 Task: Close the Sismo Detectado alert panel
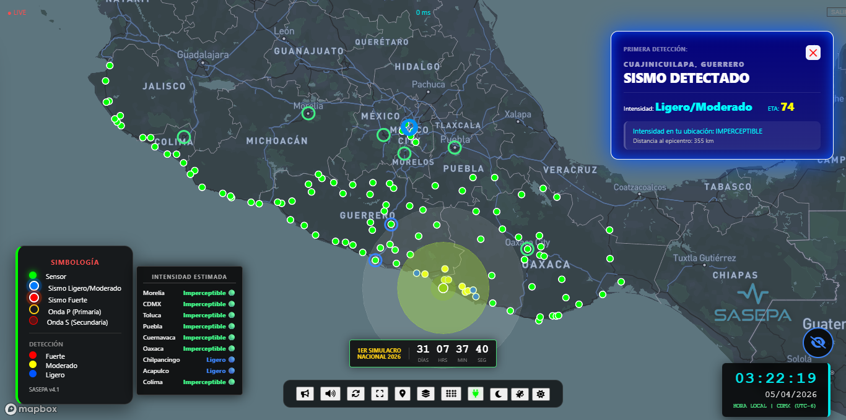(813, 53)
